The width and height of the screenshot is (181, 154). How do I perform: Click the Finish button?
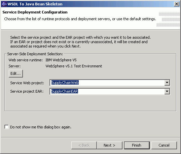pos(137,145)
